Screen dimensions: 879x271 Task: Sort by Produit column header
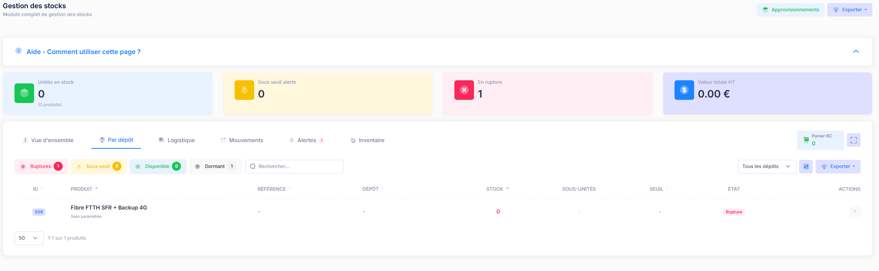84,189
